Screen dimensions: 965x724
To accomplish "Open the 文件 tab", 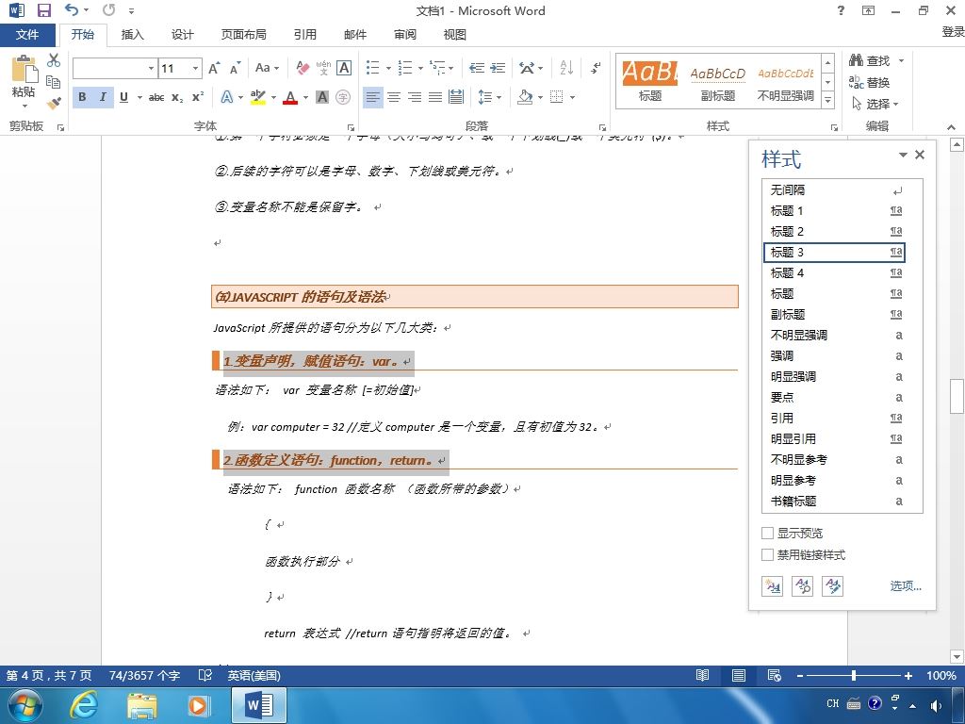I will (x=27, y=35).
